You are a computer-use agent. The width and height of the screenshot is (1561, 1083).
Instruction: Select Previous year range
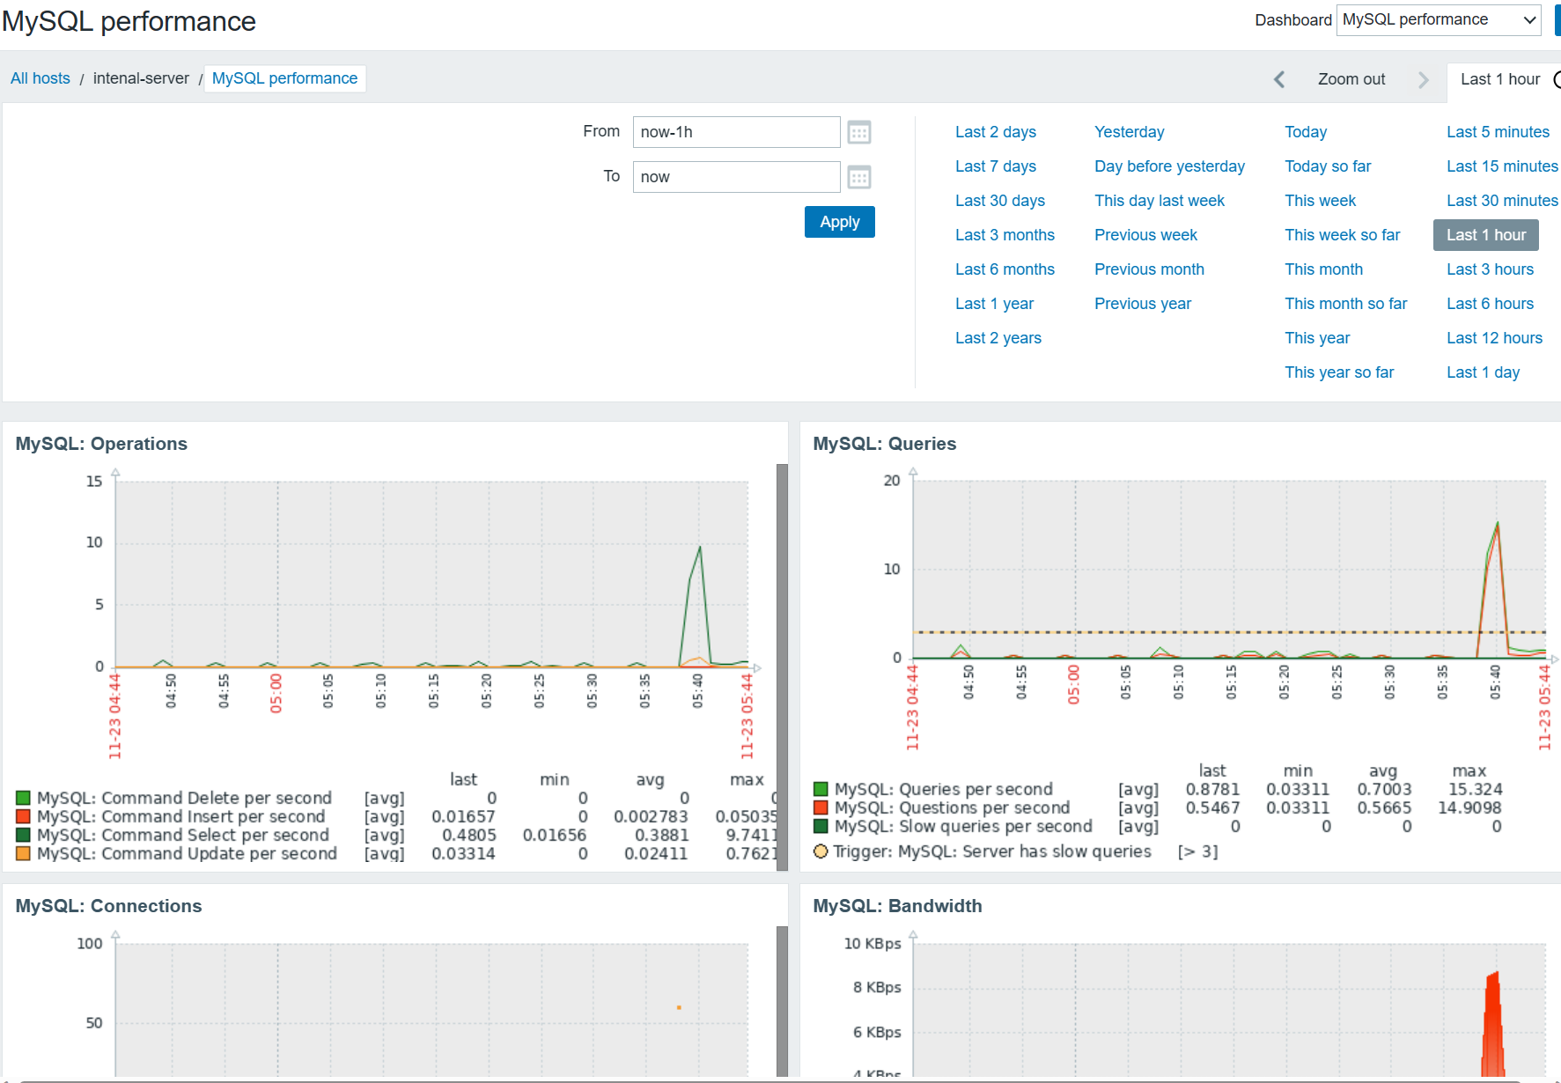1143,304
